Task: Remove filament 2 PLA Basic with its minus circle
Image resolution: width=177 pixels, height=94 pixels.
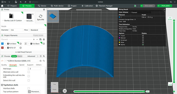Action: coord(44,44)
